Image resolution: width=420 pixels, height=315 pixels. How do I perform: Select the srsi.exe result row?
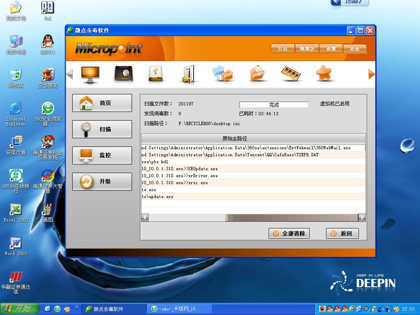pos(253,183)
